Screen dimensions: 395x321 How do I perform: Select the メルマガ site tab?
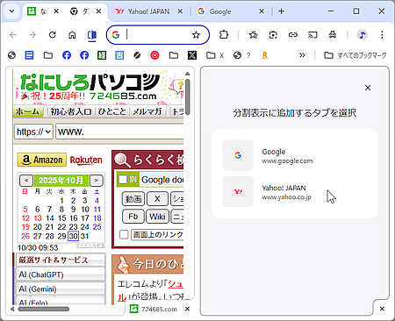[147, 111]
